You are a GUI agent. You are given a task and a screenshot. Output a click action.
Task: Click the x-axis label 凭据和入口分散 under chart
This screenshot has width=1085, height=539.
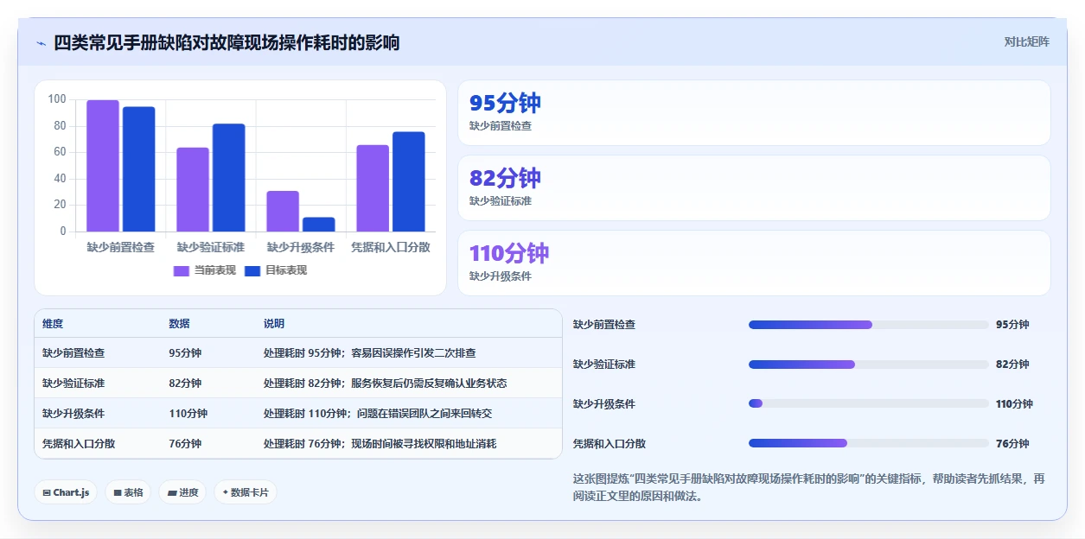click(x=391, y=247)
